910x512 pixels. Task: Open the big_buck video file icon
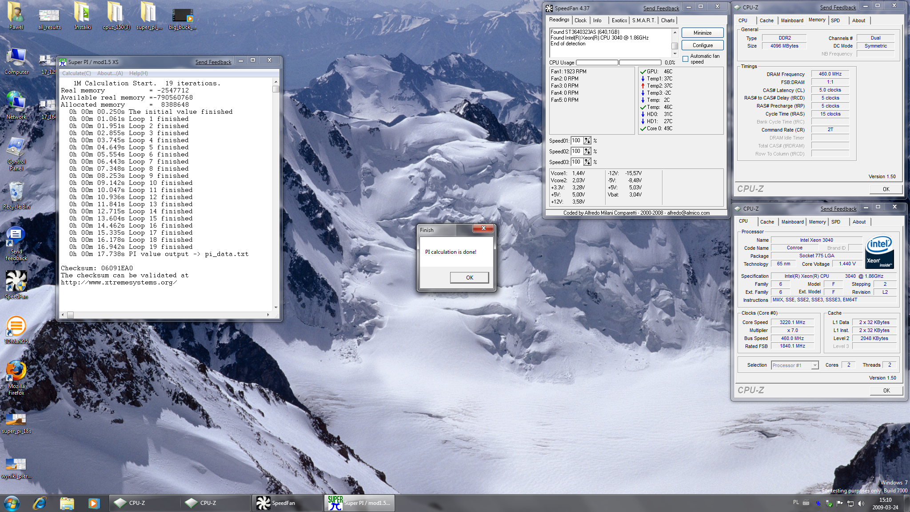pos(182,16)
